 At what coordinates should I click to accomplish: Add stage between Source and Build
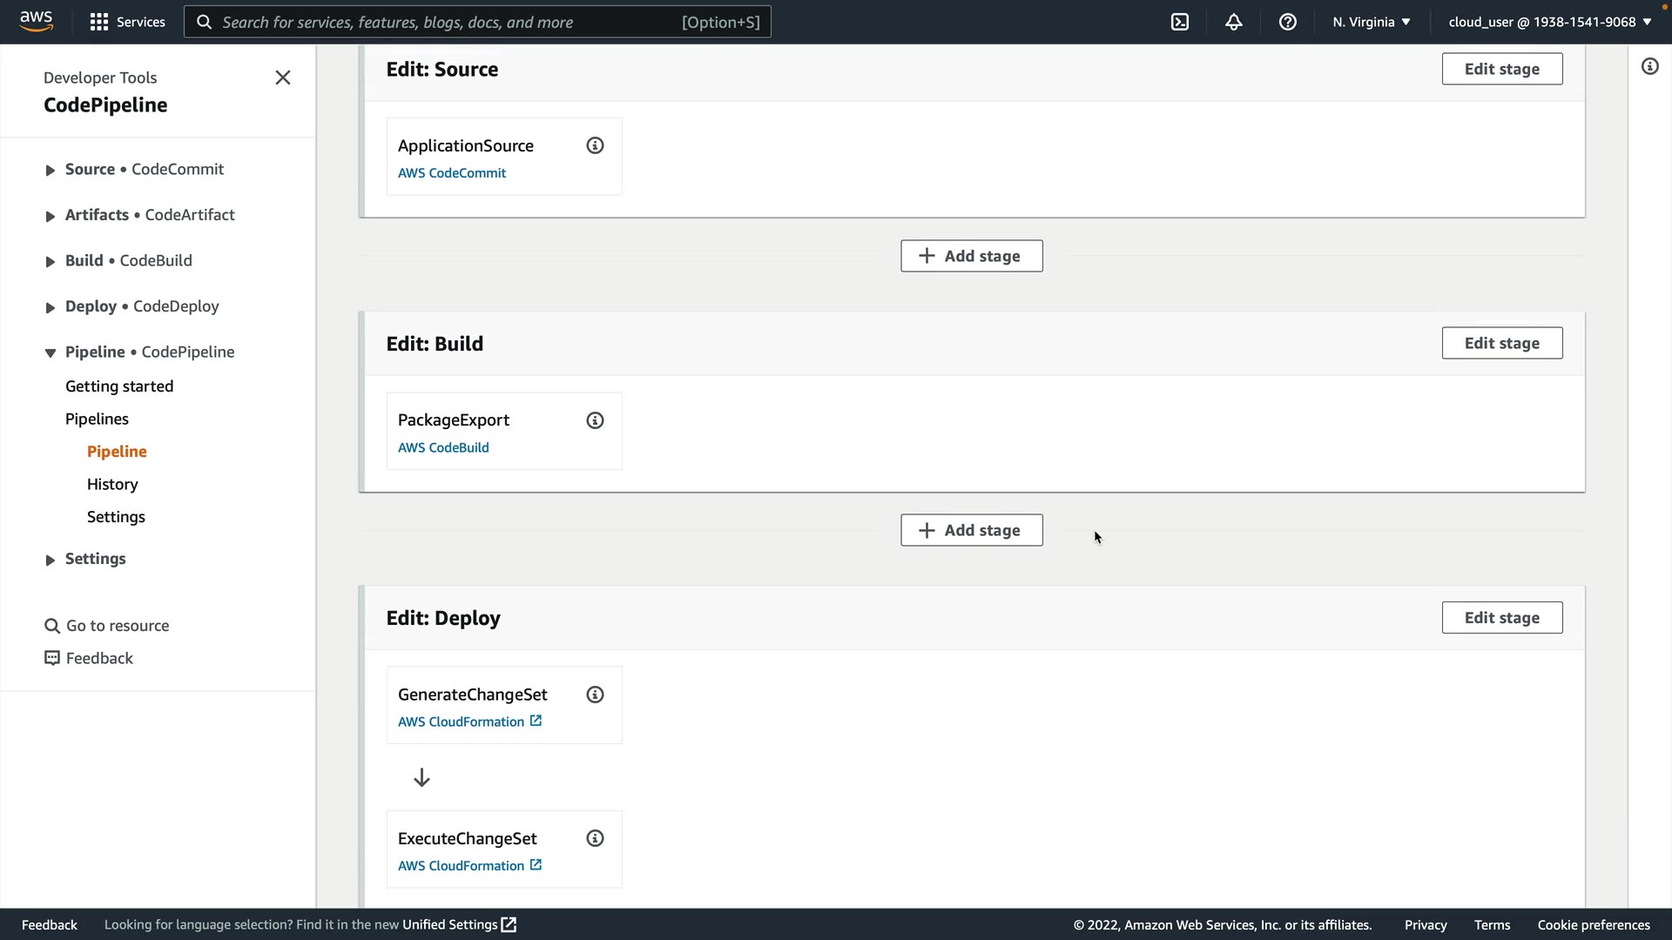[x=971, y=256]
